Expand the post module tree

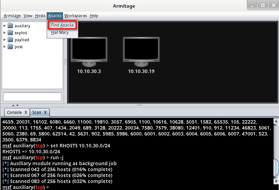(x=5, y=46)
